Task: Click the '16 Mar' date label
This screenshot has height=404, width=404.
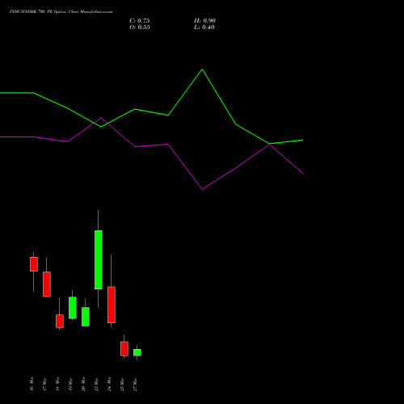Action: [32, 384]
